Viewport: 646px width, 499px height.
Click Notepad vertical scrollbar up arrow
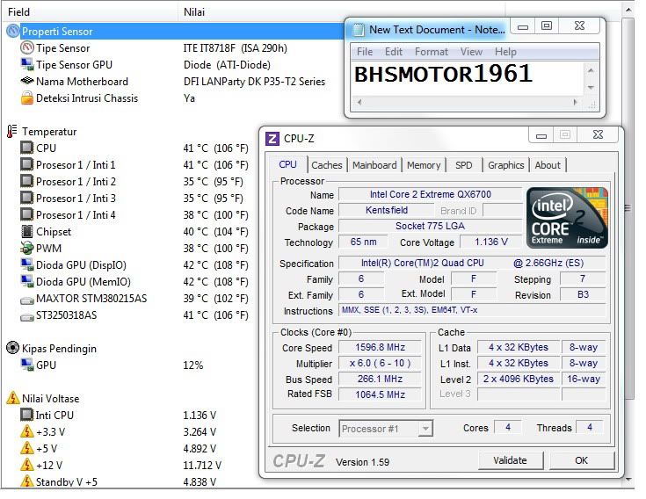pyautogui.click(x=591, y=70)
